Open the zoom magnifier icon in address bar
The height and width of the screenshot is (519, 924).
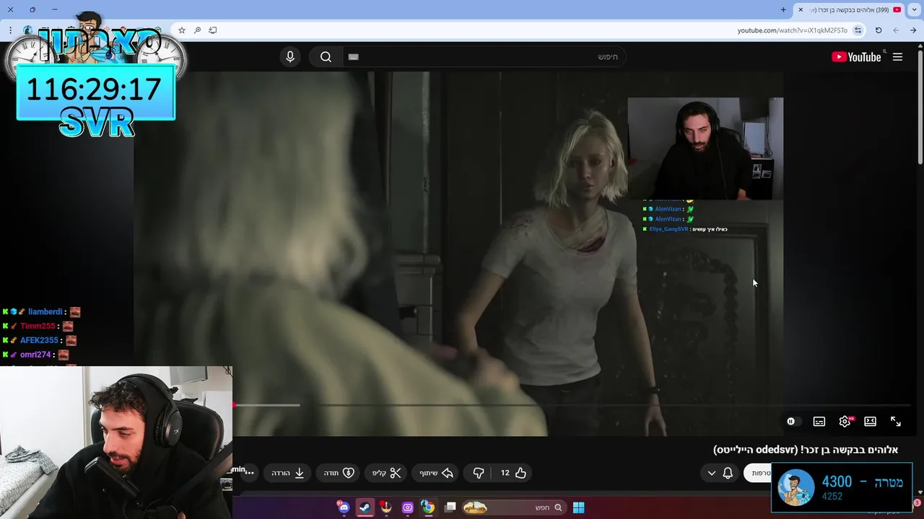[197, 30]
